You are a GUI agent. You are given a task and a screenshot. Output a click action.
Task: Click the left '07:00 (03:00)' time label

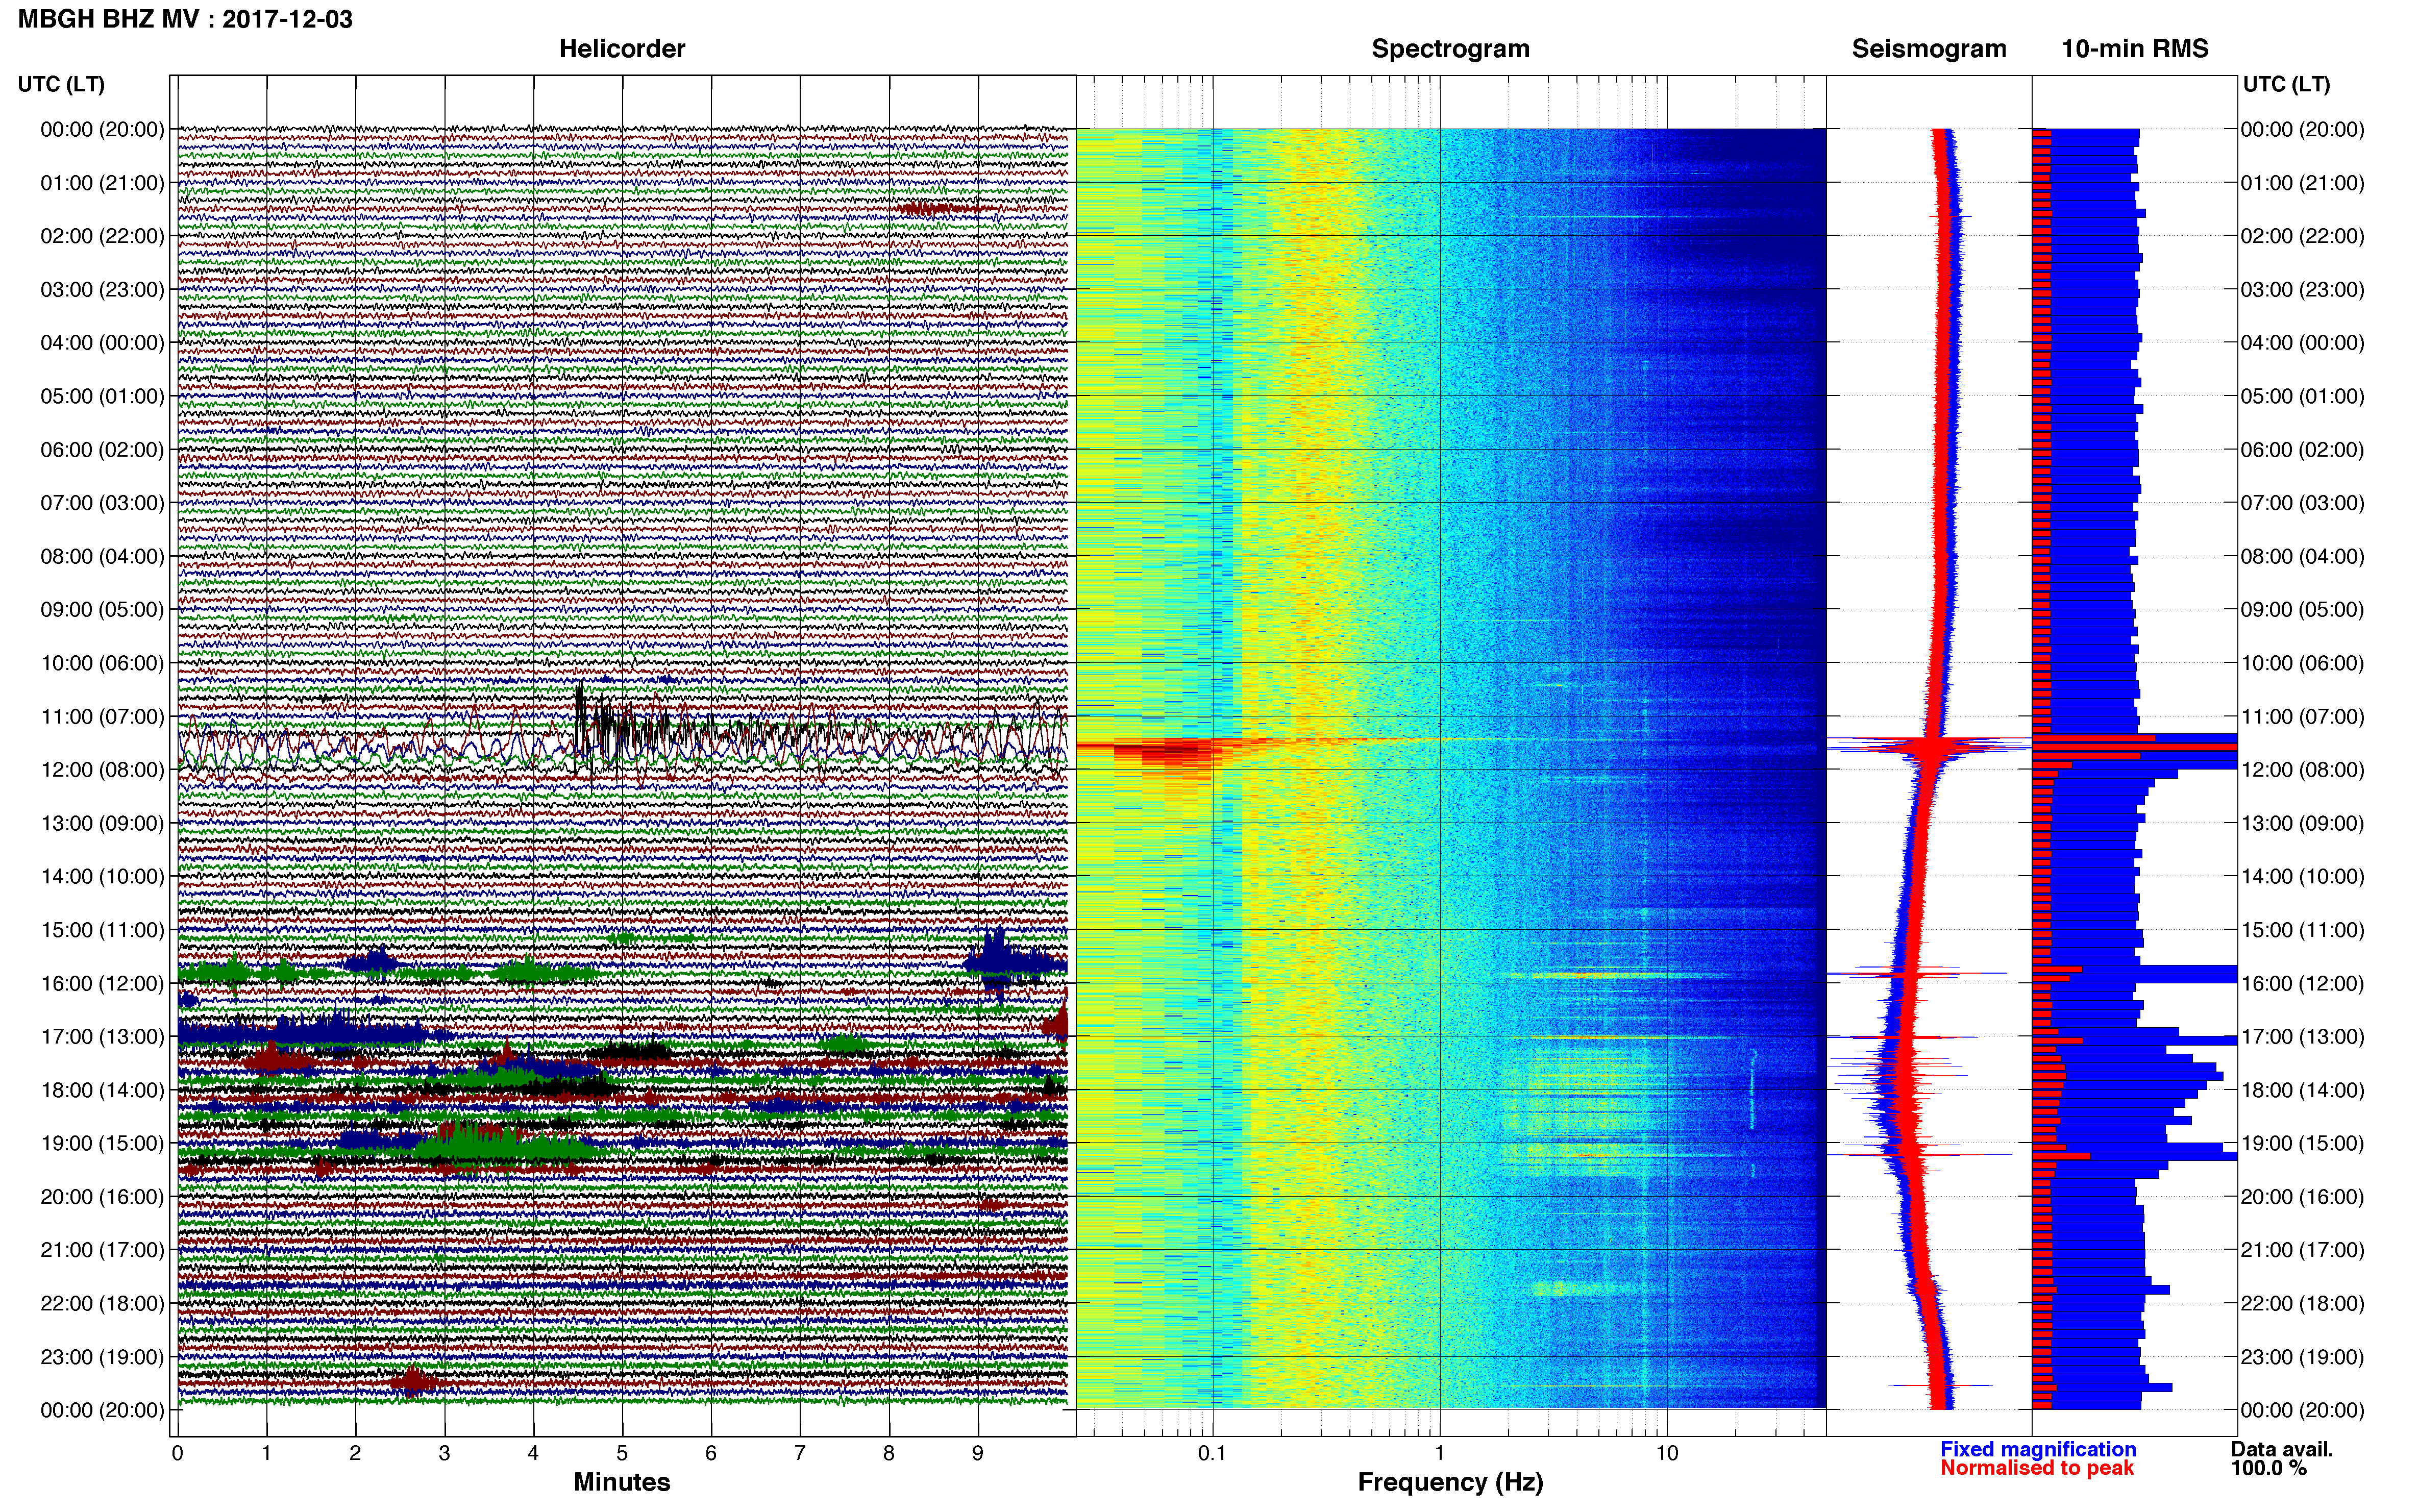point(102,503)
